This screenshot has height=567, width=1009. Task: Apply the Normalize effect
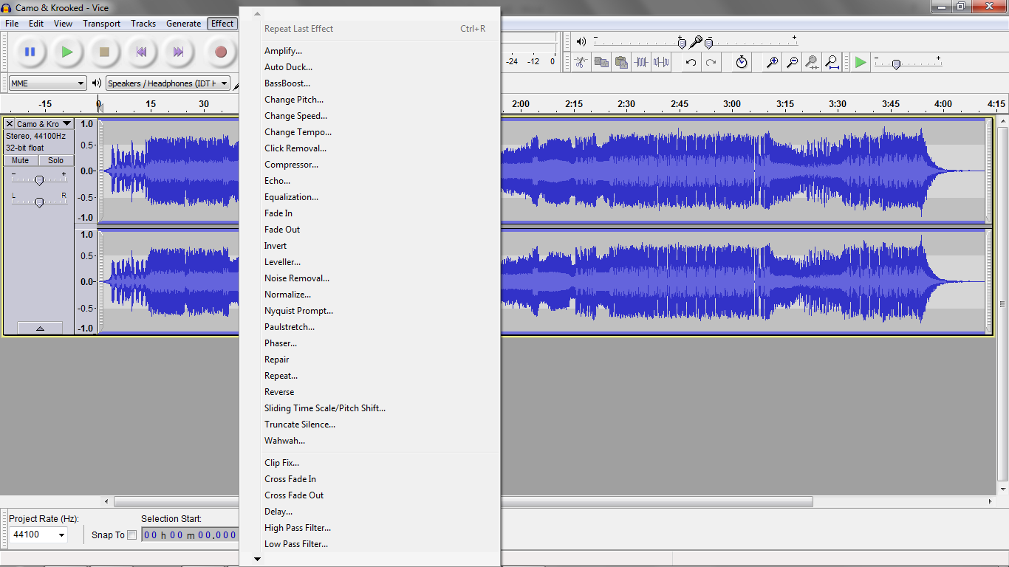coord(287,294)
